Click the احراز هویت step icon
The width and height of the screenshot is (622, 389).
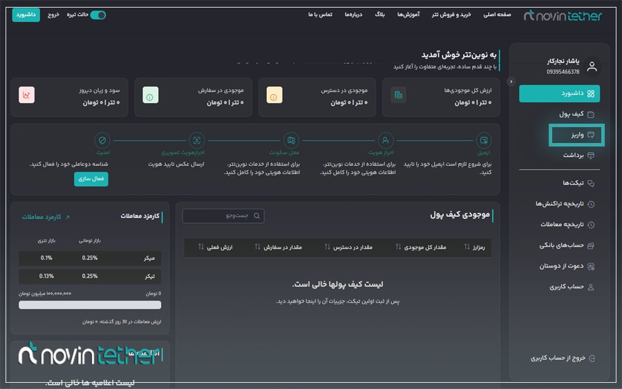tap(385, 140)
